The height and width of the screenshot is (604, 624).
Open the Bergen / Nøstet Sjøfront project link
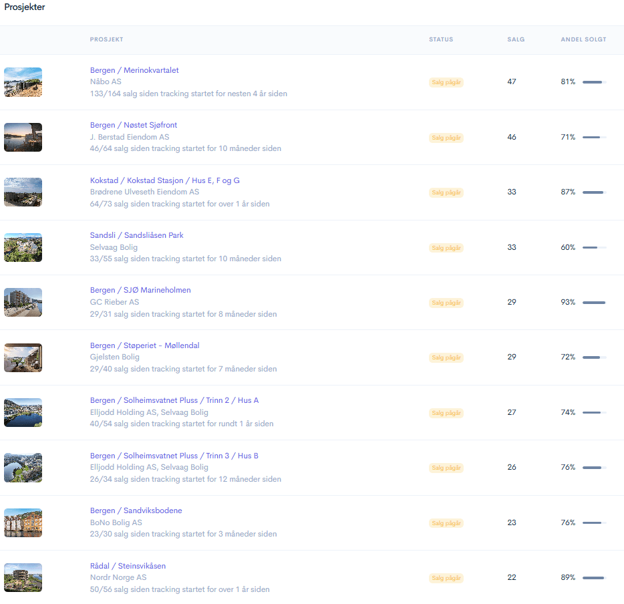134,125
